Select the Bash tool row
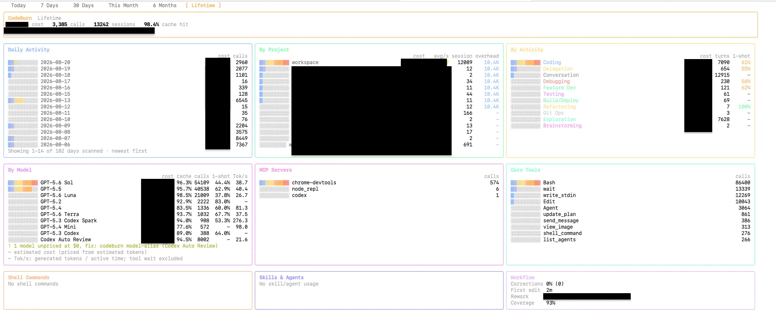Viewport: 776px width, 313px height. point(630,183)
